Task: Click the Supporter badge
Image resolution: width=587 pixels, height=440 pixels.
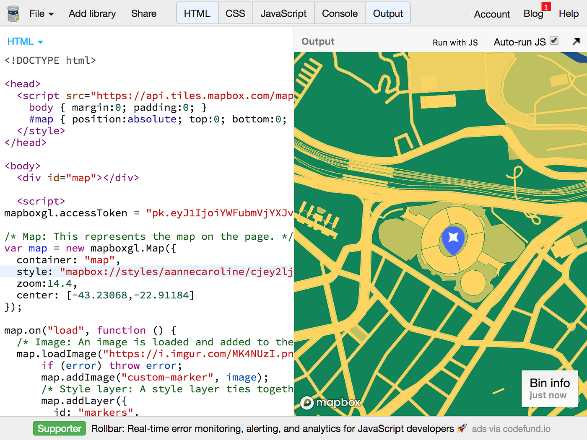Action: tap(59, 428)
